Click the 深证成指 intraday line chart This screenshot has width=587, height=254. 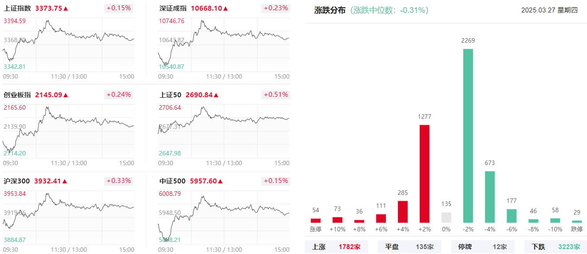224,44
